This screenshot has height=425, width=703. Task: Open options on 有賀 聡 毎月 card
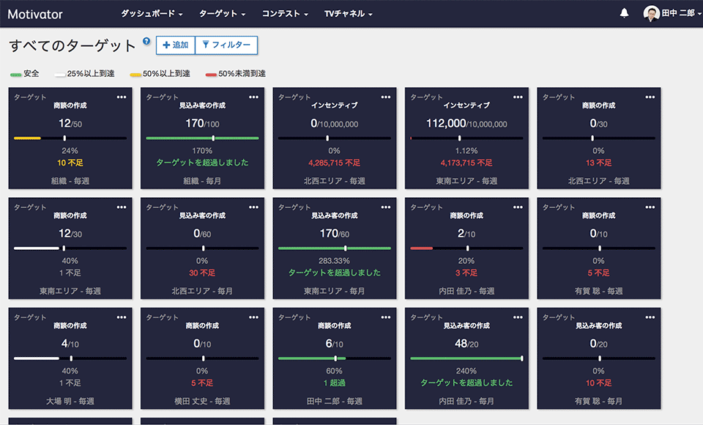tap(650, 317)
